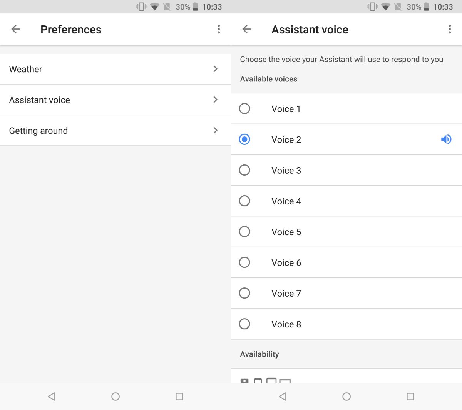The image size is (462, 410).
Task: Open the Weather menu item
Action: tap(115, 69)
